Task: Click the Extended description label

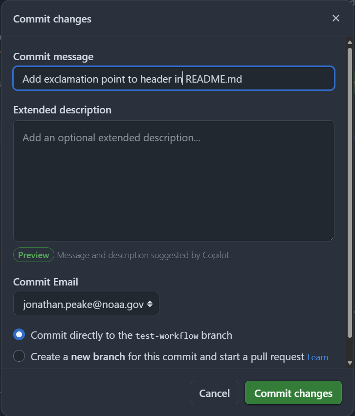Action: (x=62, y=109)
